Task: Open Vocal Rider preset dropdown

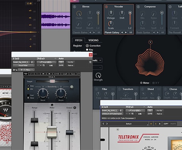Action: (47, 62)
